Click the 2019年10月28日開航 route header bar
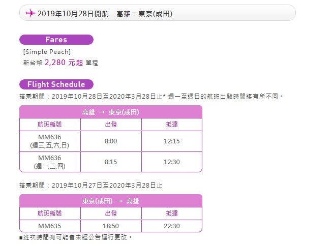 coord(158,13)
